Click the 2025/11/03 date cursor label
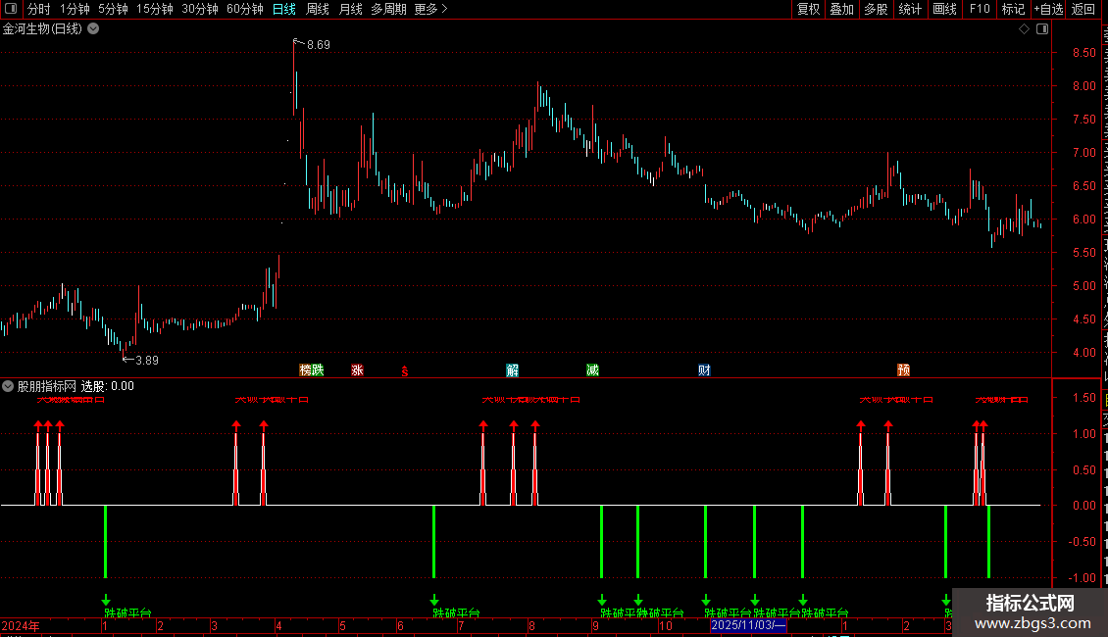 [x=747, y=625]
